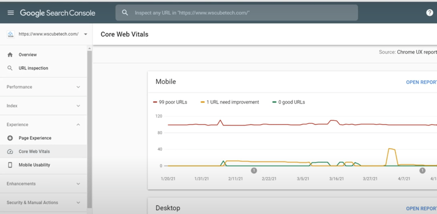Select Core Web Vitals in sidebar
Image resolution: width=437 pixels, height=214 pixels.
point(34,152)
